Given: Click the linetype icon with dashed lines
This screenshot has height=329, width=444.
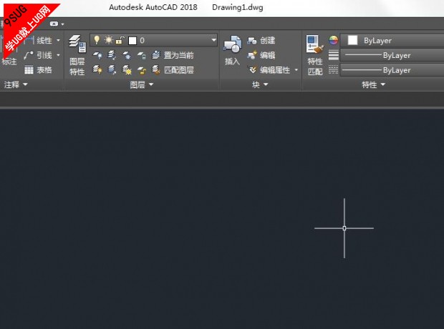Looking at the screenshot, I should (x=333, y=69).
